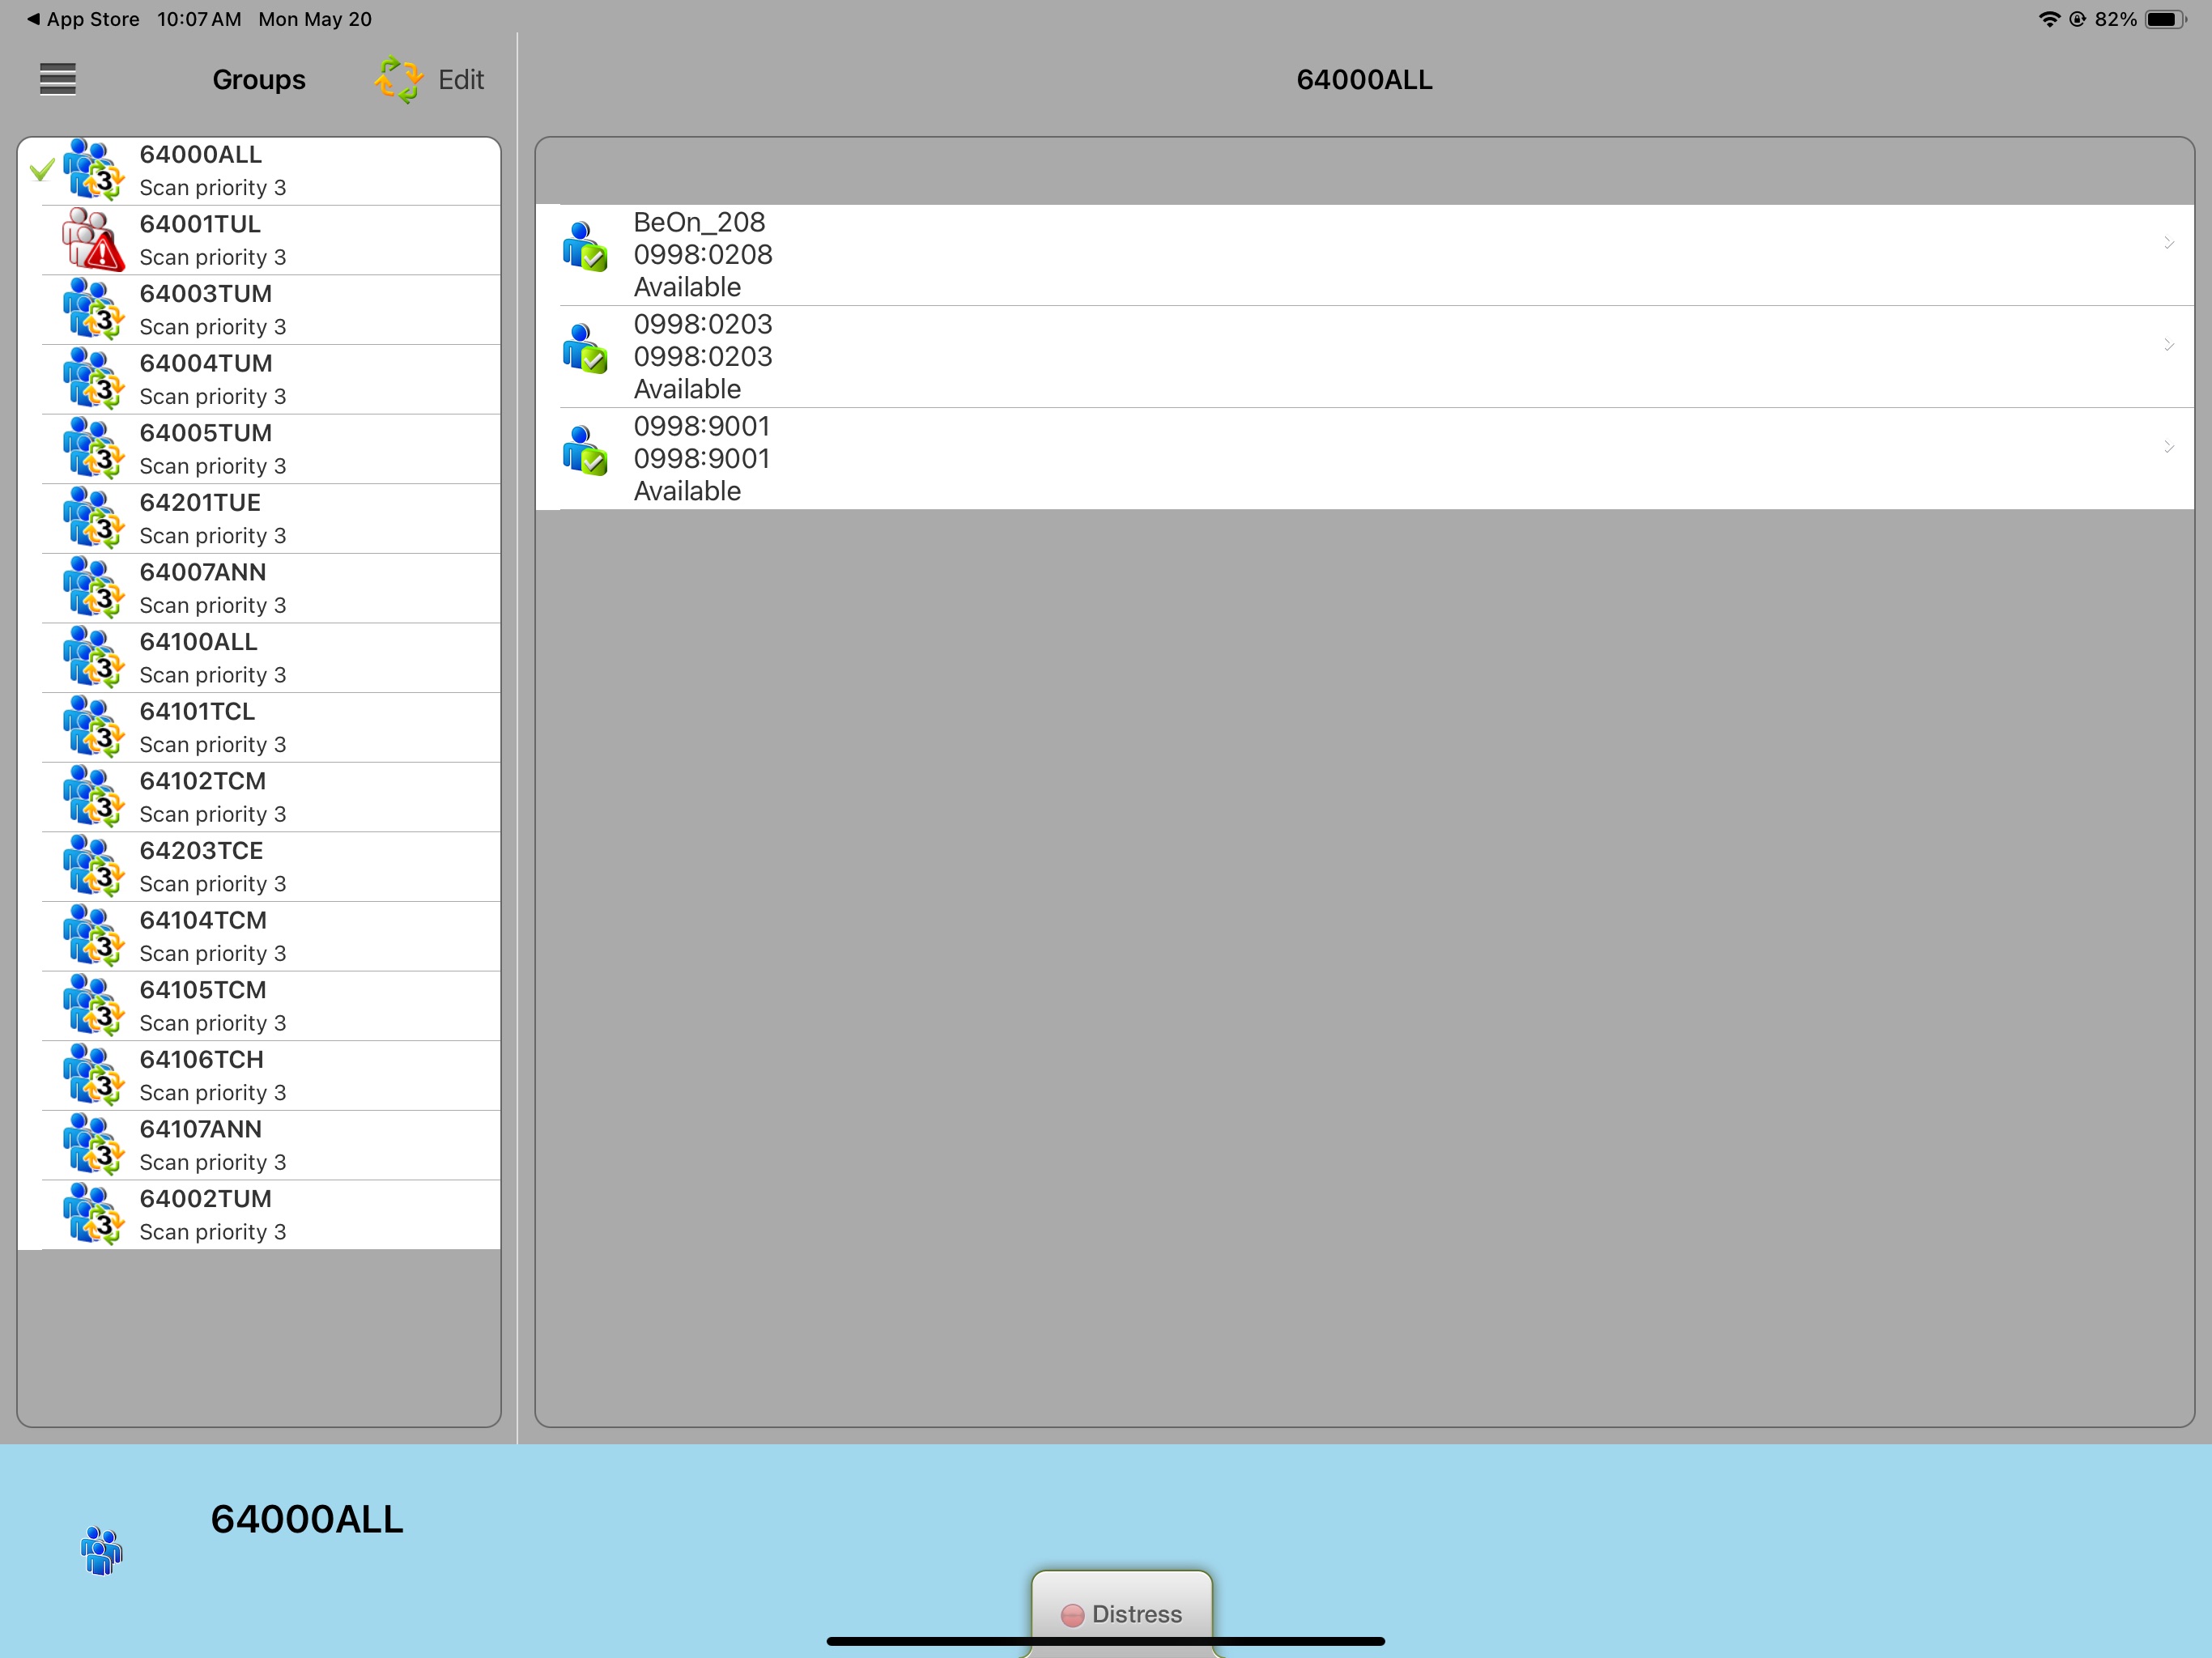Tap the refresh arrows icon beside Edit
2212x1658 pixels.
point(399,80)
